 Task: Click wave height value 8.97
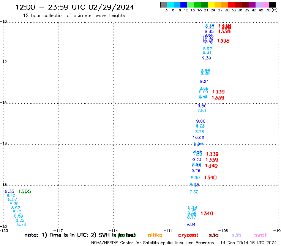click(x=208, y=49)
